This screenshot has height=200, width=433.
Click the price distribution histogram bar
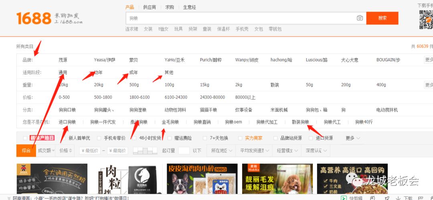point(145,151)
